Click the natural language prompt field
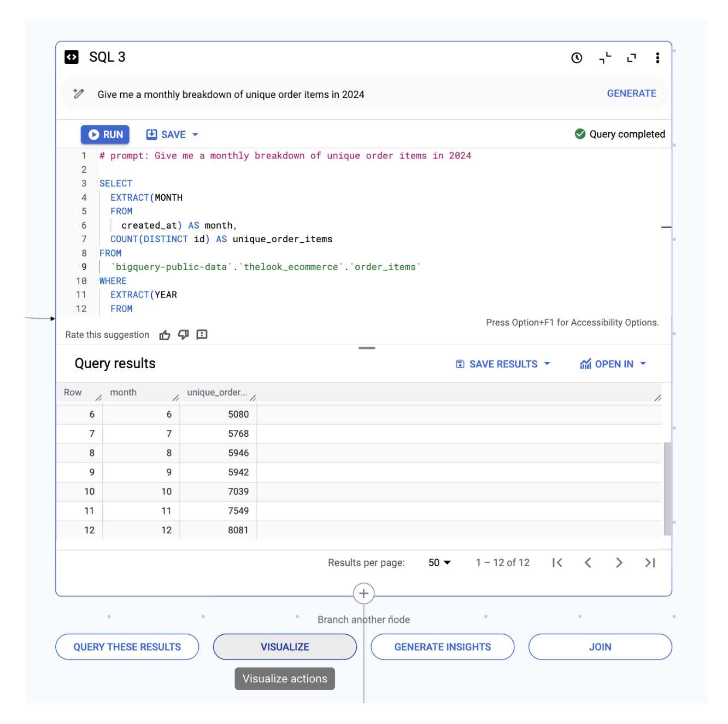The width and height of the screenshot is (728, 724). [x=339, y=95]
